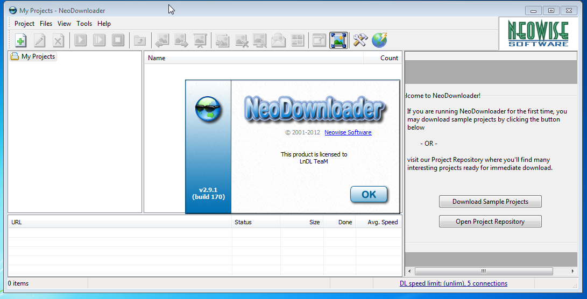Click the globe with lightning bolt icon
Viewport: 587px width, 299px height.
coord(379,40)
